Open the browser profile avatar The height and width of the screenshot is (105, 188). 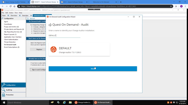pyautogui.click(x=181, y=6)
